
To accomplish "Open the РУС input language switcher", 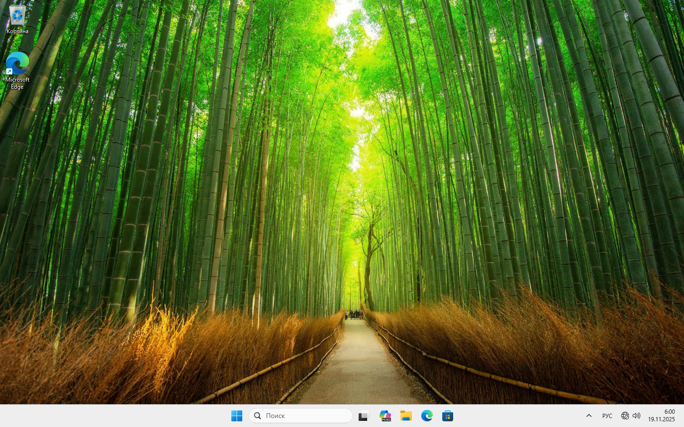I will (607, 416).
